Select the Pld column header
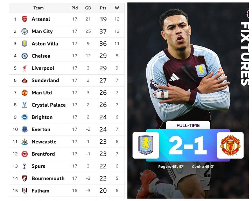The image size is (252, 201). 75,8
